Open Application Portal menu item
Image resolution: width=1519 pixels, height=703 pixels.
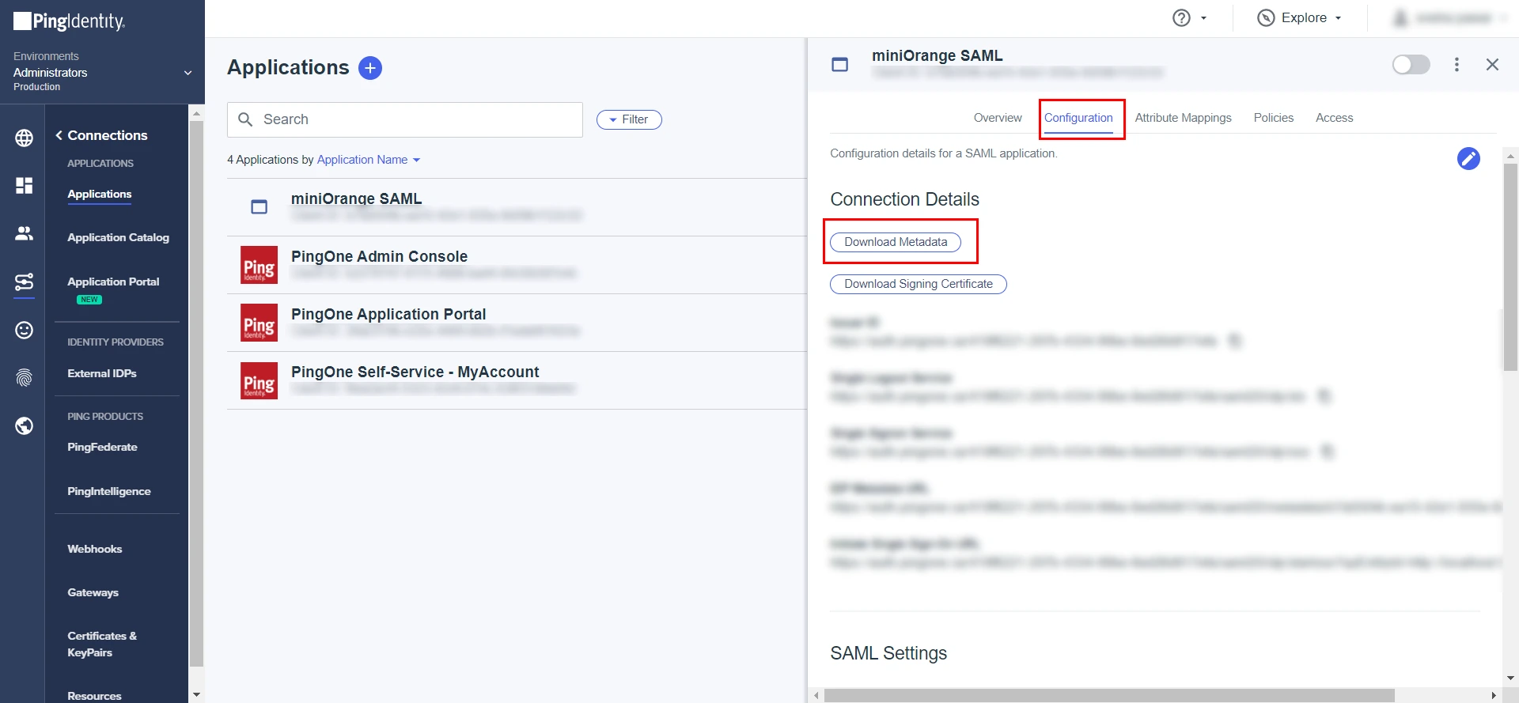[x=113, y=282]
